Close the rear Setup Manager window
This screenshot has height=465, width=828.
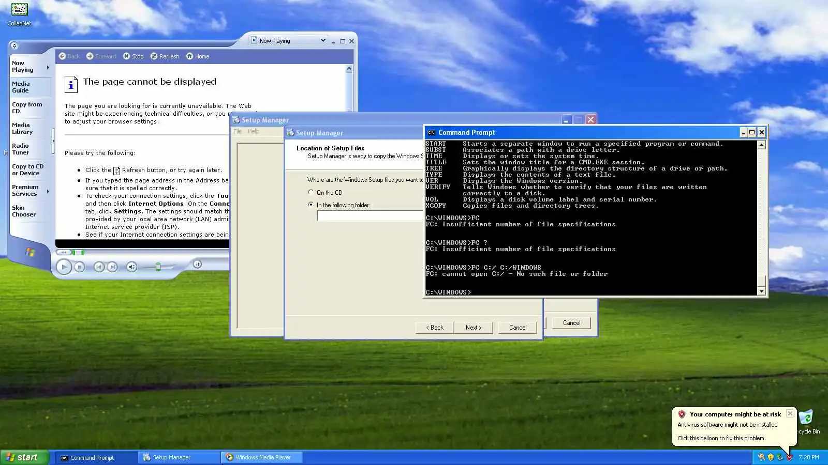[590, 120]
